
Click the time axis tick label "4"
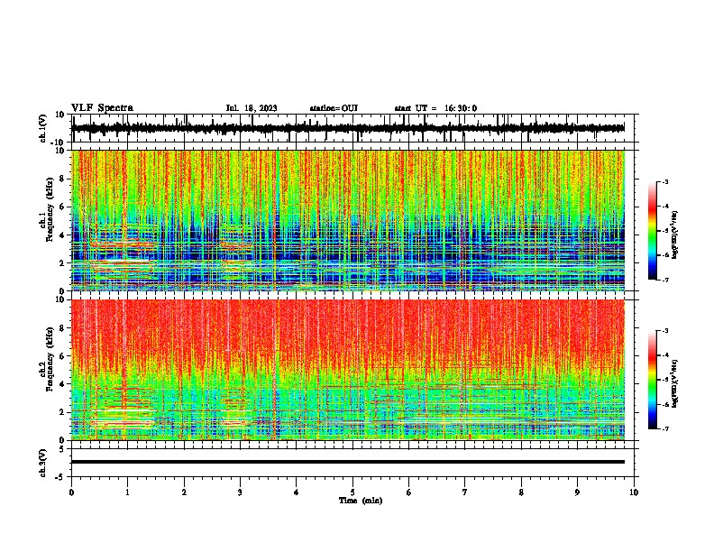297,492
